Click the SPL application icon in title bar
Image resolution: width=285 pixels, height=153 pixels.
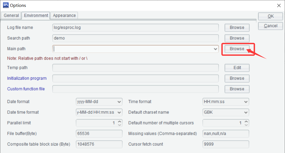pyautogui.click(x=6, y=5)
